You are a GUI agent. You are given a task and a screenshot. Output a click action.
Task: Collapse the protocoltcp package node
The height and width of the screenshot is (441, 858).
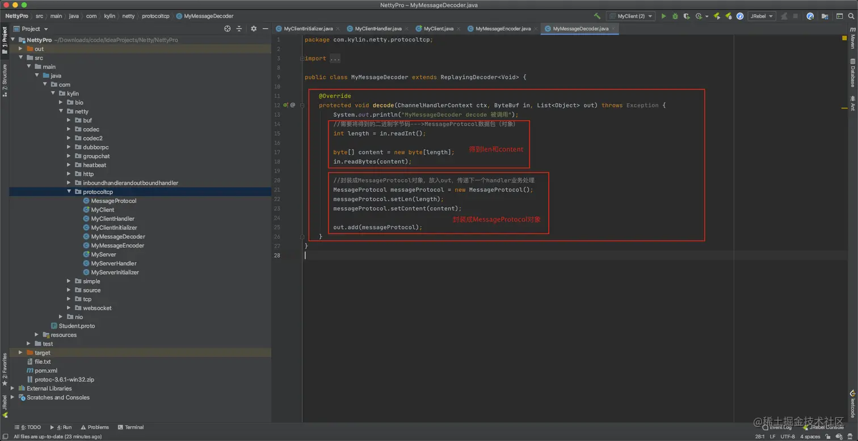tap(69, 192)
